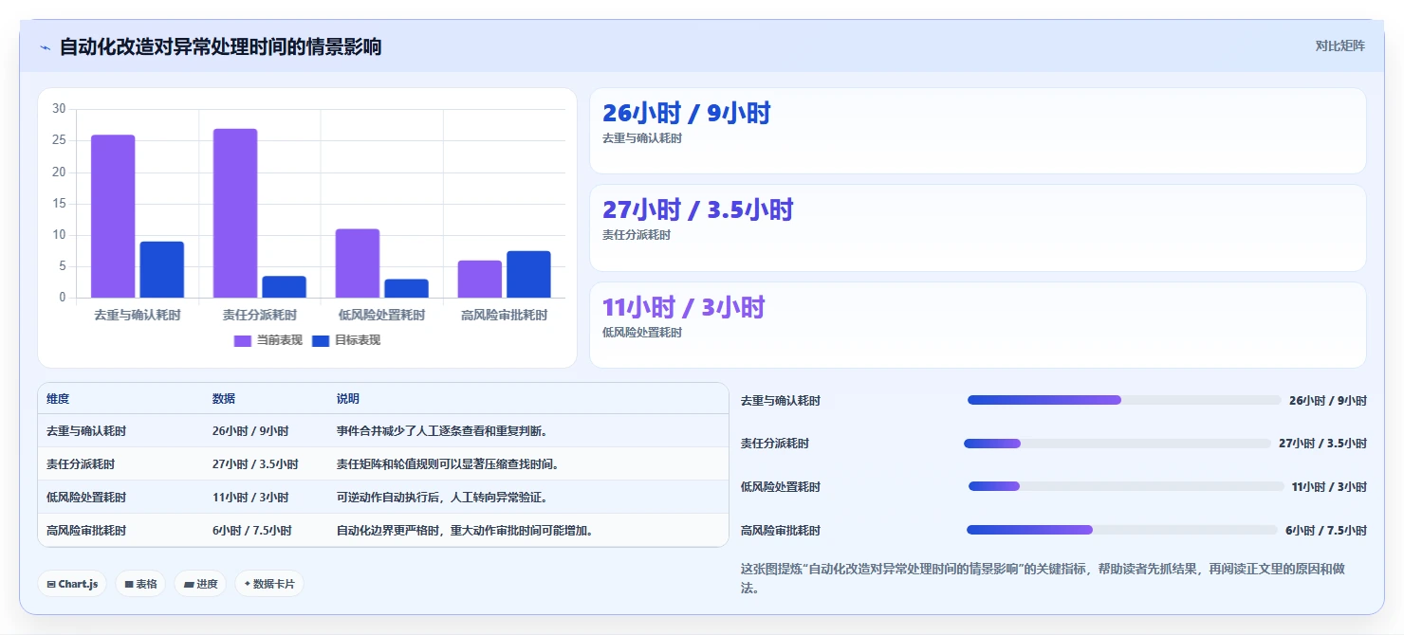Click the 27小时 / 3.5小时 progress value
This screenshot has height=635, width=1404.
1322,444
